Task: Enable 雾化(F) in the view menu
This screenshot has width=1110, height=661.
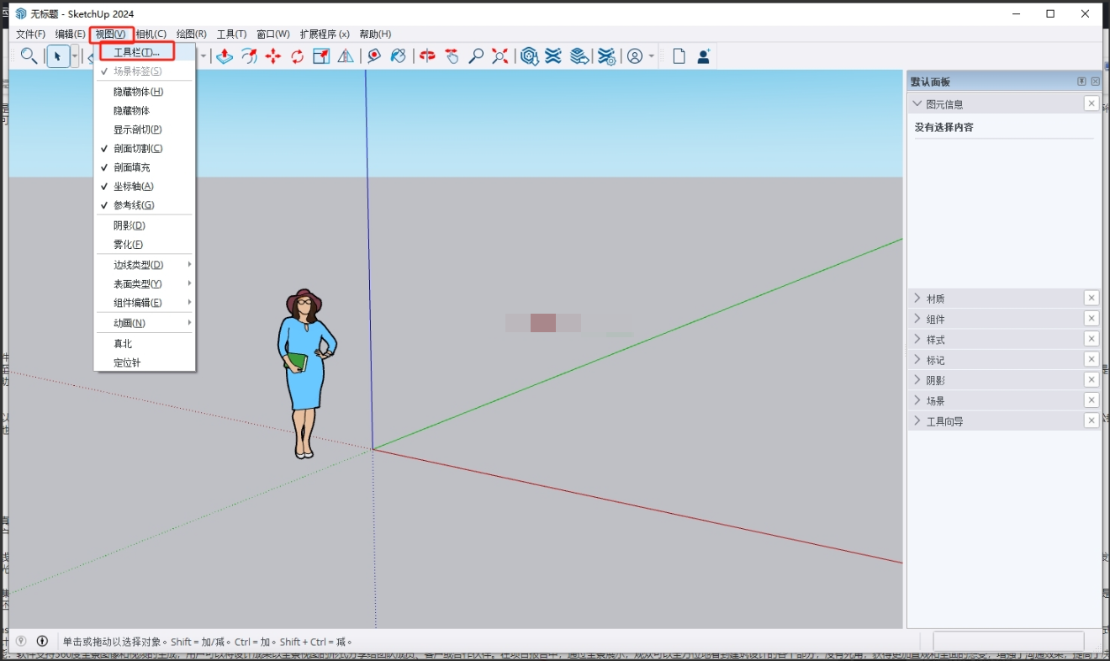Action: click(145, 244)
